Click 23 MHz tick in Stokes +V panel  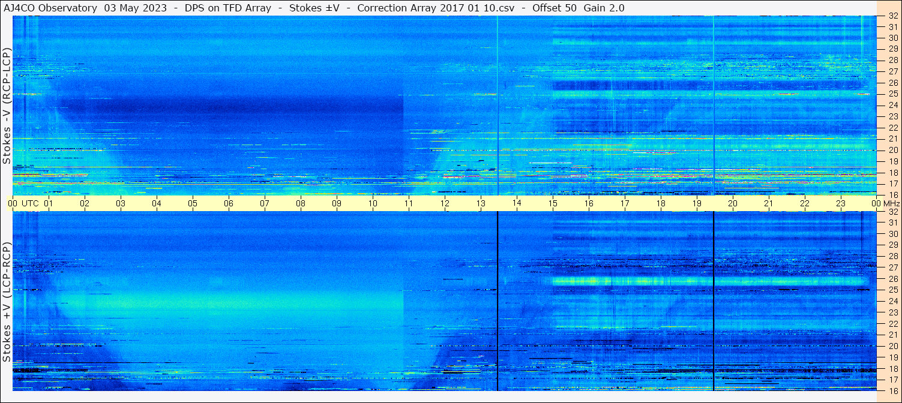coord(892,312)
